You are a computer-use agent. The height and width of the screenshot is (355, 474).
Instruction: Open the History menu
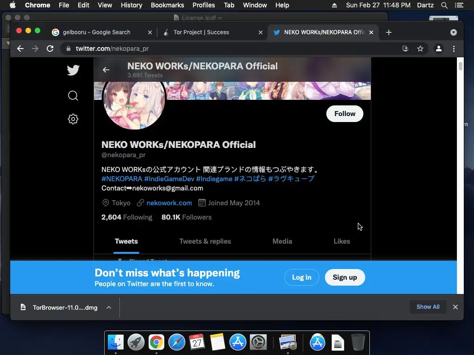coord(131,5)
